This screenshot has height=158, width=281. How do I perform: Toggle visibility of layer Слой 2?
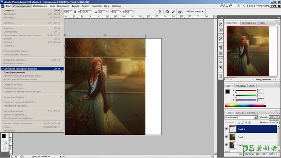coord(227,137)
